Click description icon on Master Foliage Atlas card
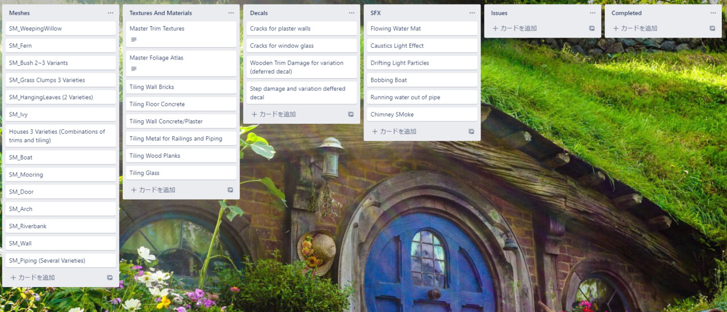The image size is (727, 312). click(x=133, y=69)
